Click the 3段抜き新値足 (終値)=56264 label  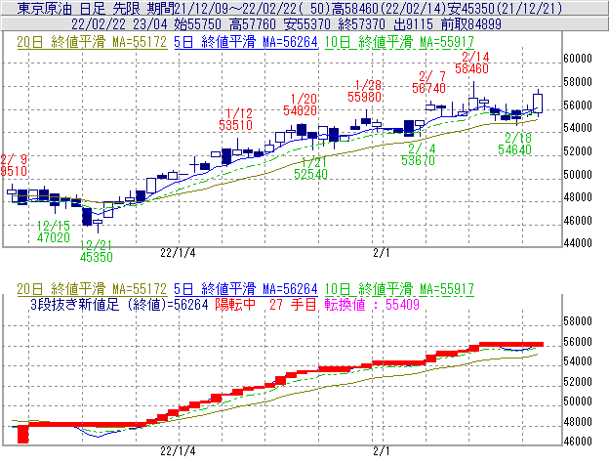pyautogui.click(x=120, y=304)
